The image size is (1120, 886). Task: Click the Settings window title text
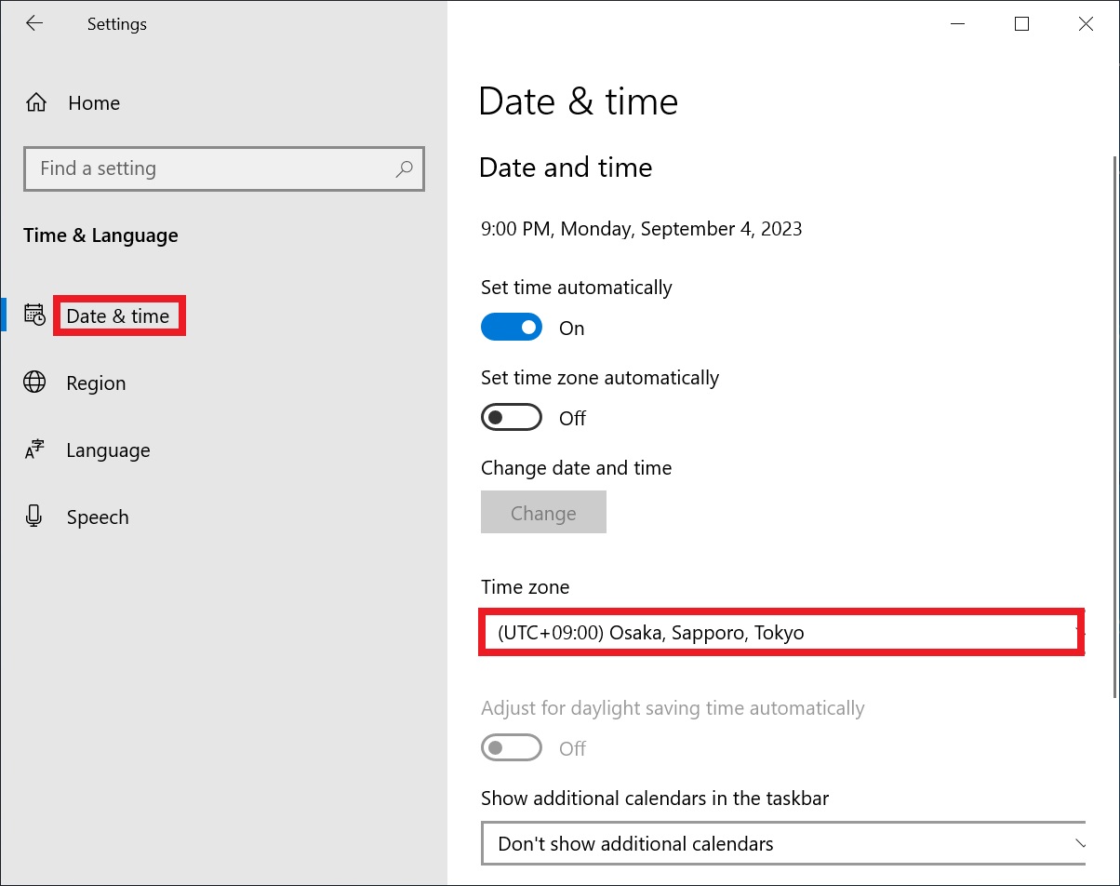point(117,24)
